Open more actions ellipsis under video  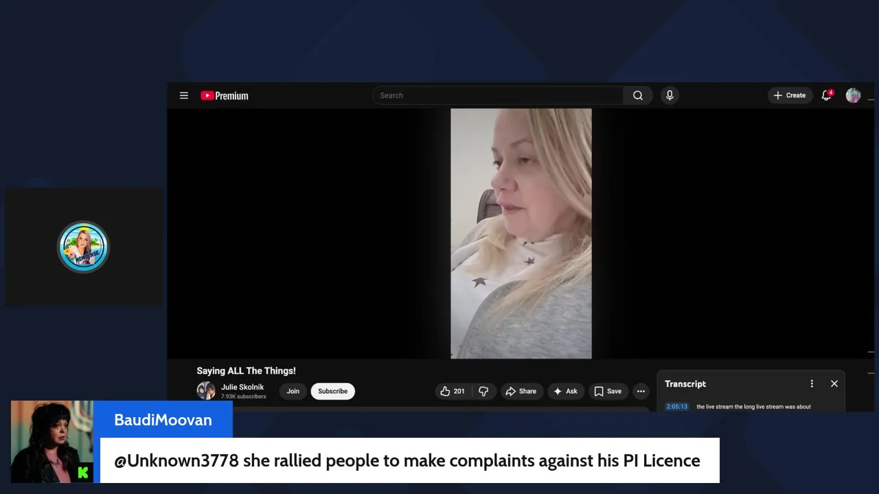(641, 391)
